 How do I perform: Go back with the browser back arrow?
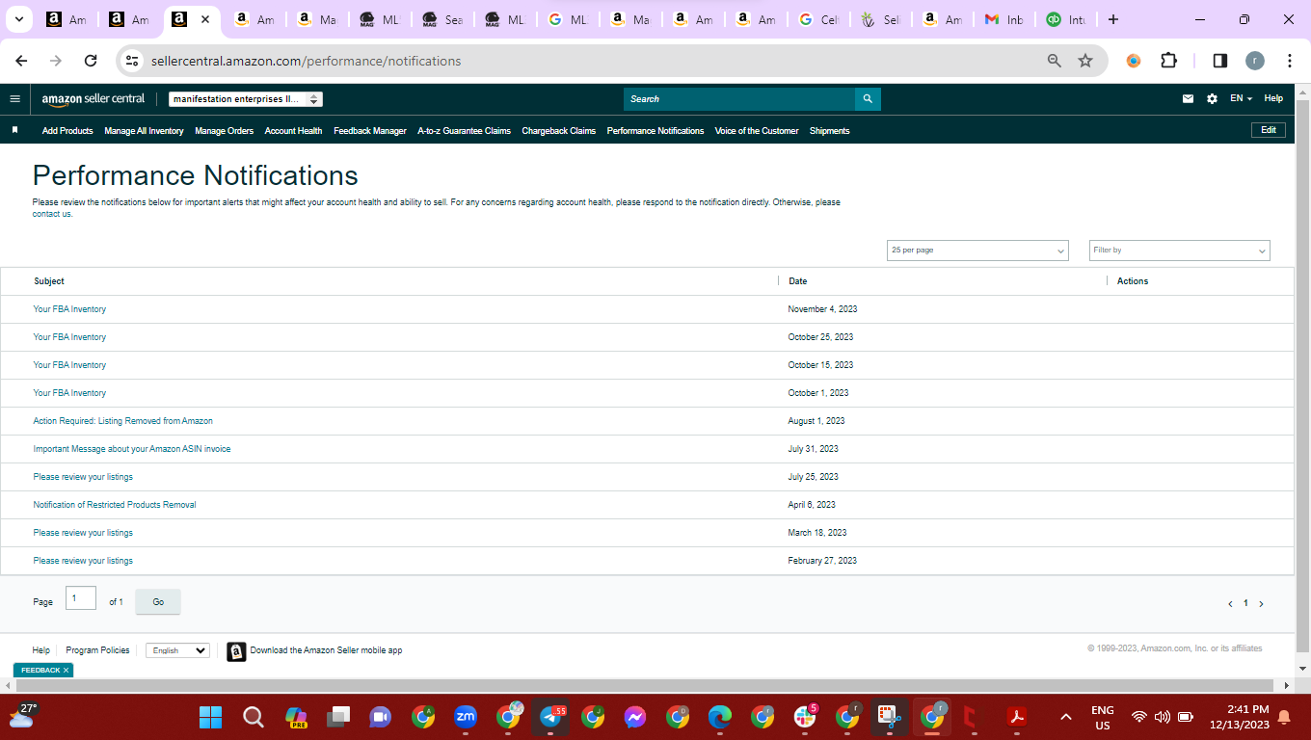[21, 61]
